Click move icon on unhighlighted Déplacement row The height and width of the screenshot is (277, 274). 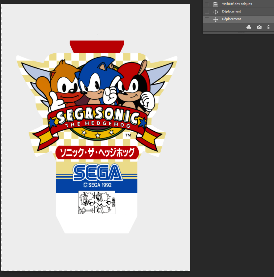tap(216, 12)
